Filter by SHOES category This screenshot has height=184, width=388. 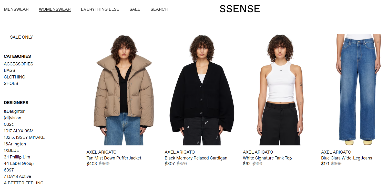click(x=11, y=83)
